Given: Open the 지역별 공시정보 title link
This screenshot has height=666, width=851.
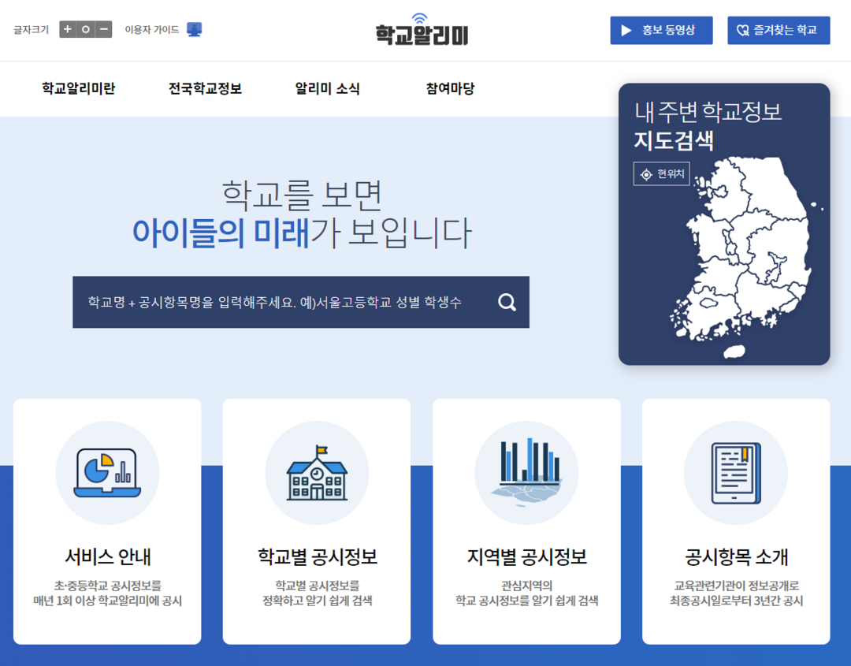Looking at the screenshot, I should click(526, 557).
